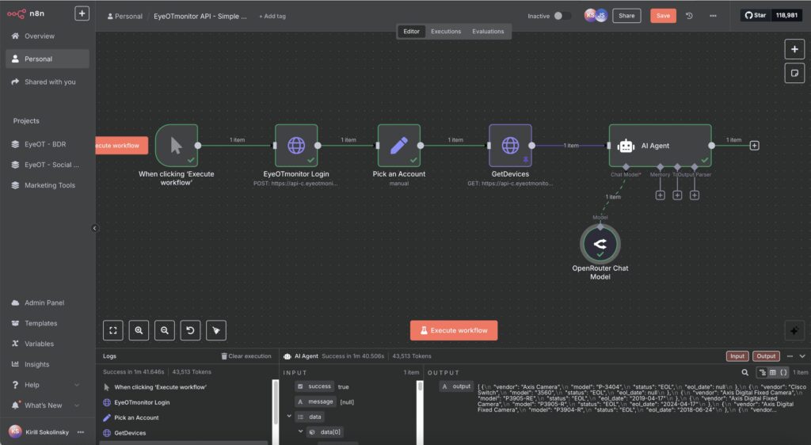The height and width of the screenshot is (445, 811).
Task: Switch to the Evaluations tab
Action: 488,32
